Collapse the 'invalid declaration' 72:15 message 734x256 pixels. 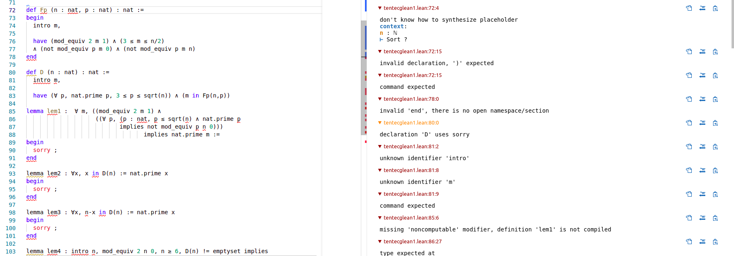coord(380,52)
